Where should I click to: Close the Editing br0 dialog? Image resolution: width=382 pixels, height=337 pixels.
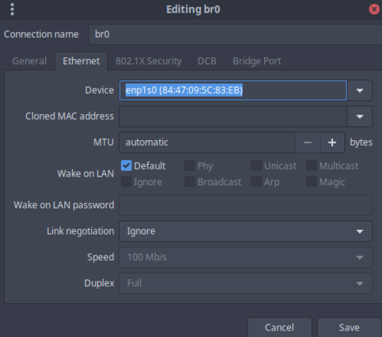click(x=374, y=10)
